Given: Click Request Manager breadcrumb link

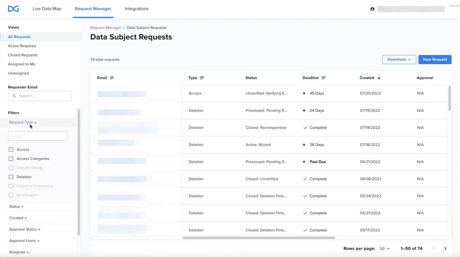Looking at the screenshot, I should [106, 28].
